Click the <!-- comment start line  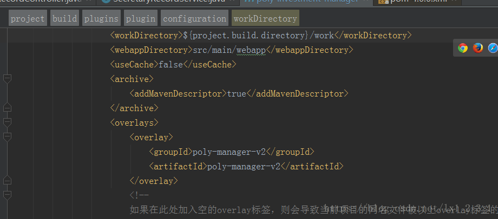click(139, 195)
